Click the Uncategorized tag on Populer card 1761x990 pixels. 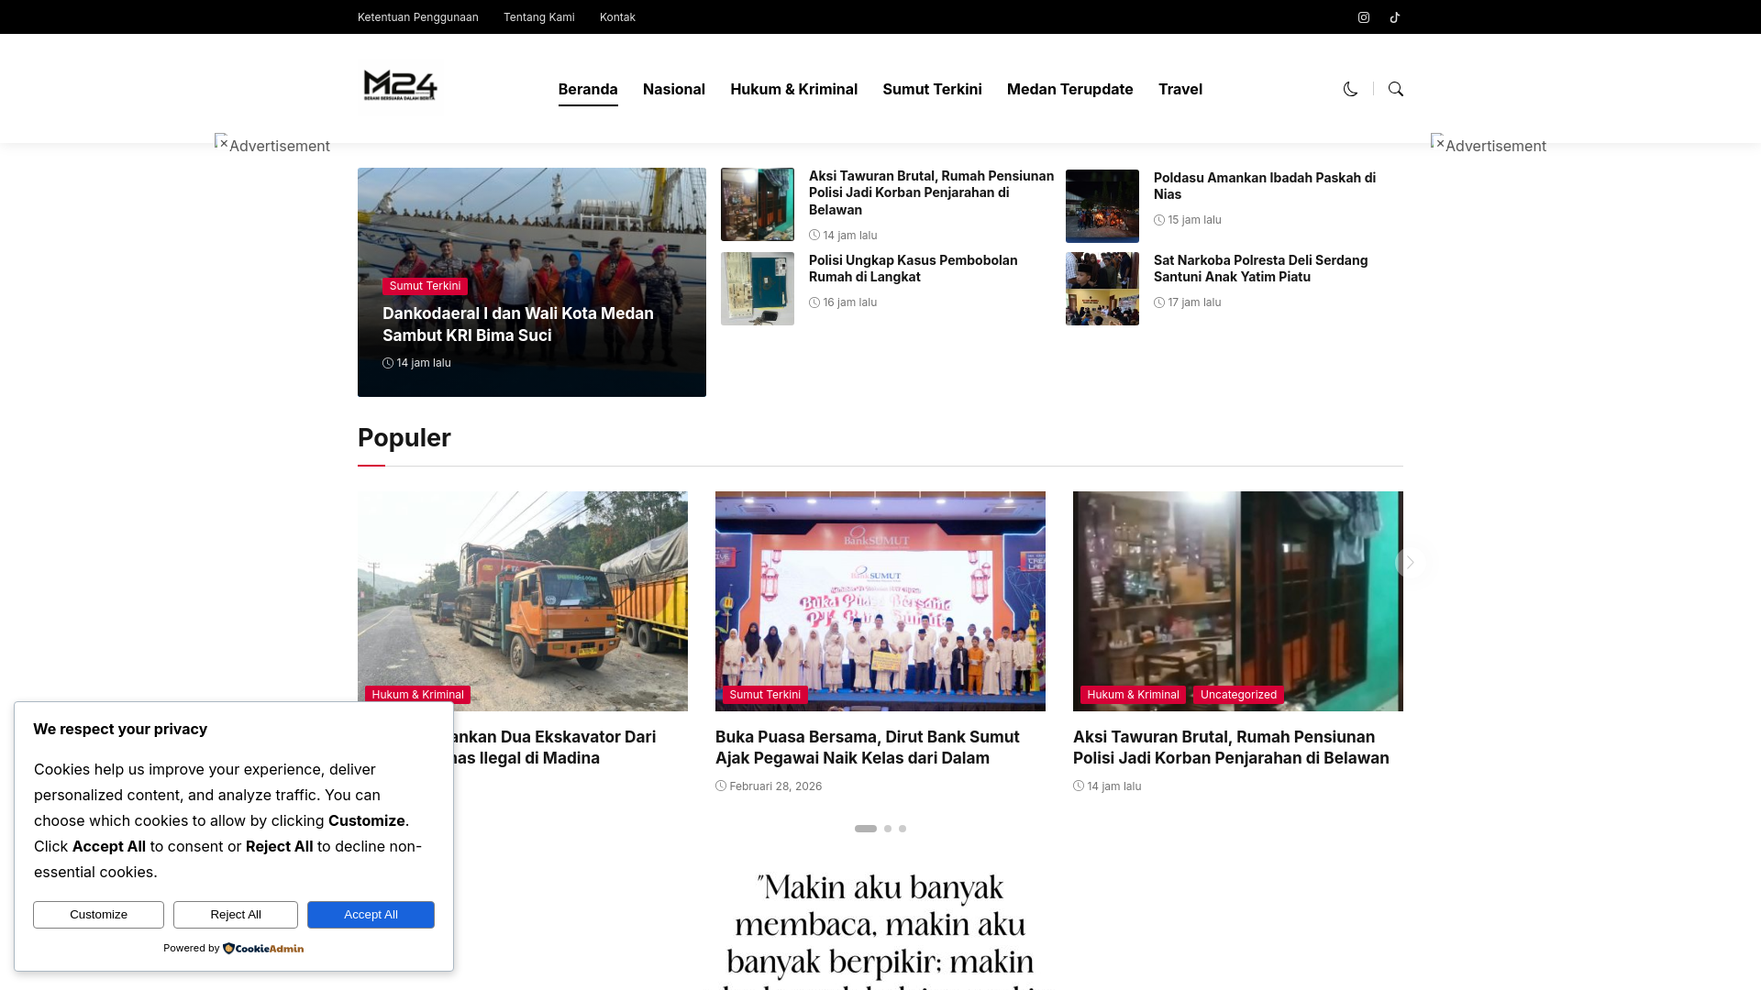pyautogui.click(x=1238, y=695)
